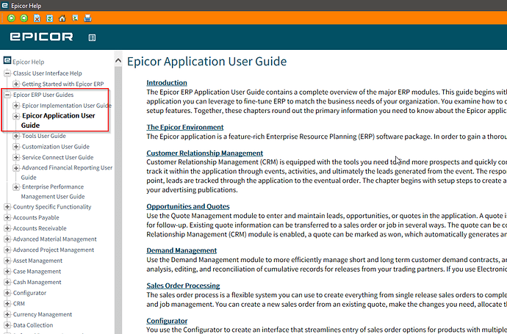Open Enterprise Performance Management User Guide topic
The width and height of the screenshot is (507, 334).
coord(53,192)
